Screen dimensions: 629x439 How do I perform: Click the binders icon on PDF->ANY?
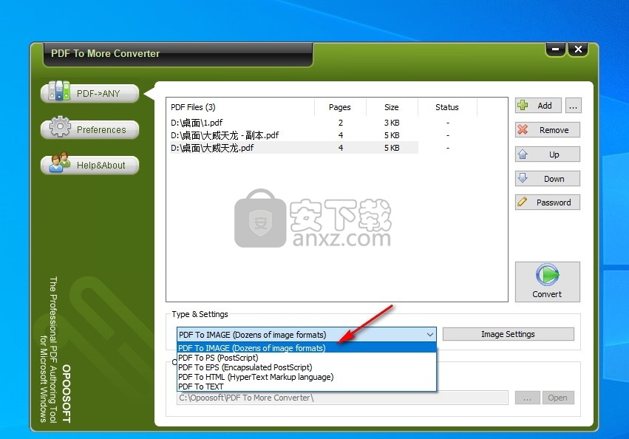click(59, 90)
